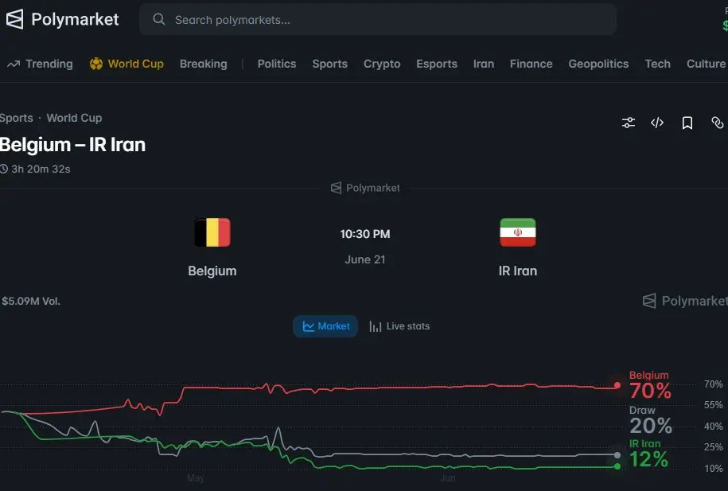The image size is (728, 491).
Task: Click the IR Iran flag icon
Action: point(518,232)
